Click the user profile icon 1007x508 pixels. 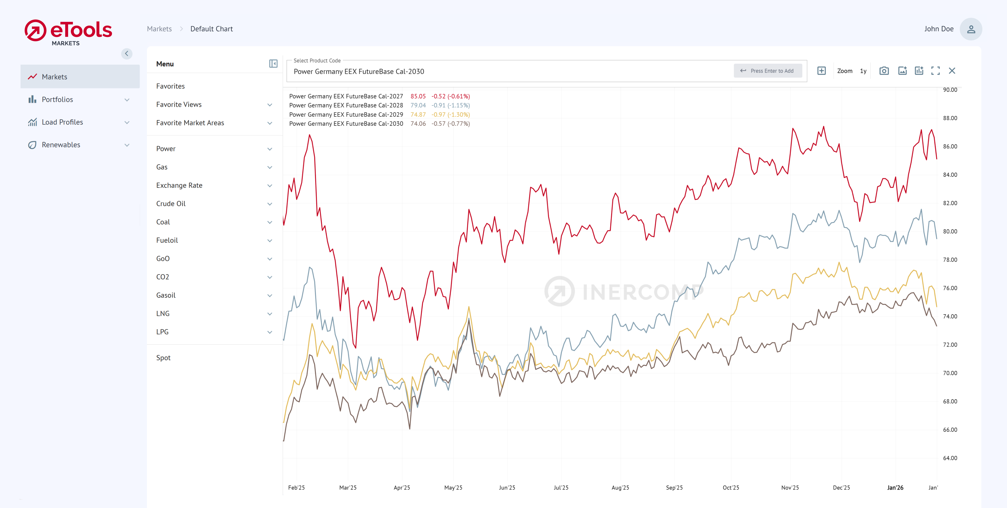click(972, 28)
